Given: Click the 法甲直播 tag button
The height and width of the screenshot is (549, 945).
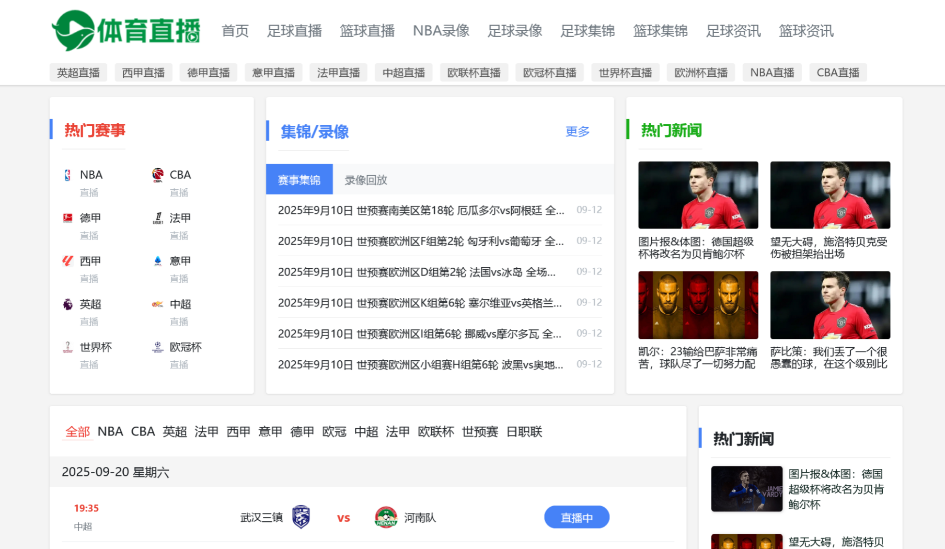Looking at the screenshot, I should pos(339,73).
